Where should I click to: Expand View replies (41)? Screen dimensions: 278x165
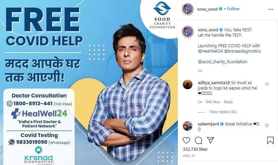point(223,112)
